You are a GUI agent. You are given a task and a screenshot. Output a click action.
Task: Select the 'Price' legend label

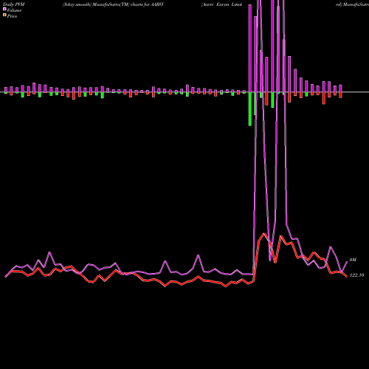[12, 16]
